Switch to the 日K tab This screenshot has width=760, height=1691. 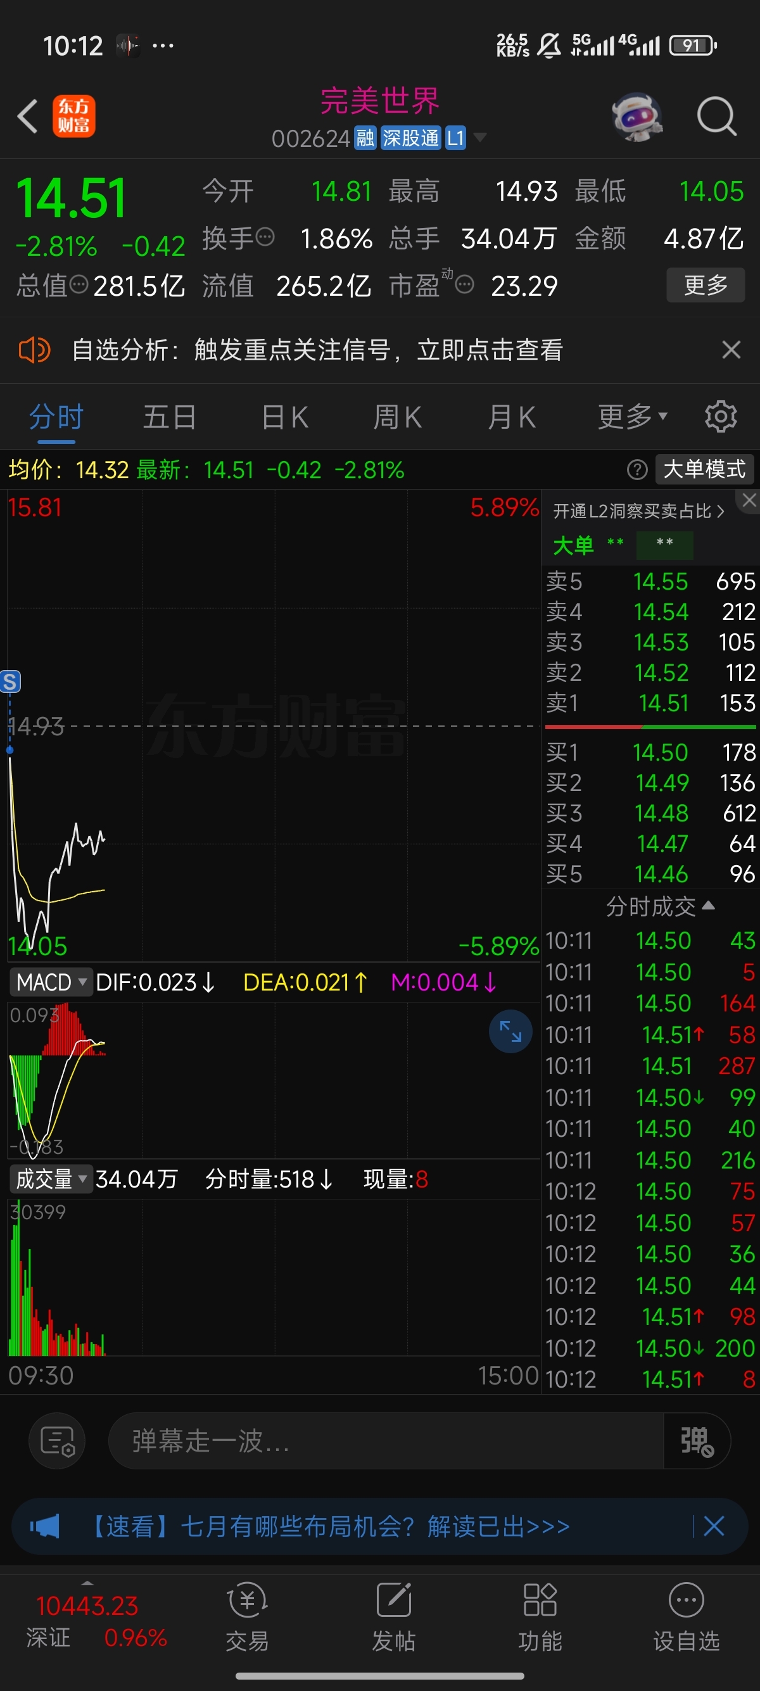point(285,417)
